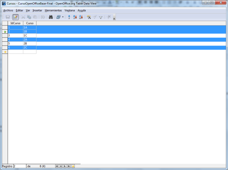Click the Paste clipboard icon
Screen dimensions: 228x170
coord(35,17)
